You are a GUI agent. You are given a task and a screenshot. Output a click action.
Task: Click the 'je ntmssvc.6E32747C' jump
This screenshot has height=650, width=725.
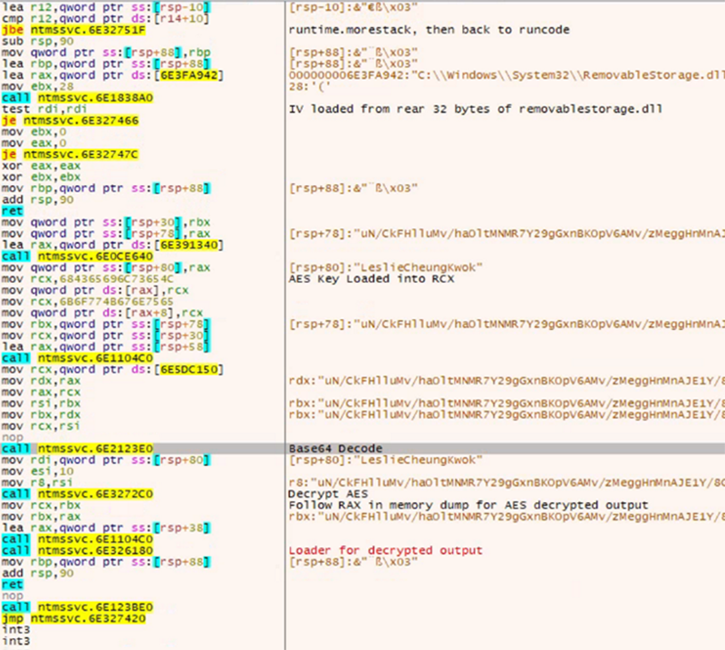[x=70, y=154]
